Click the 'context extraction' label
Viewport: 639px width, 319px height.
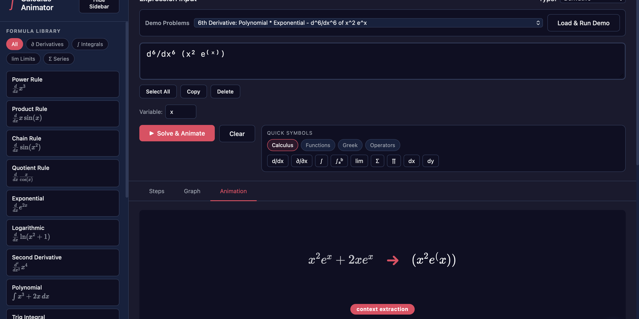click(382, 309)
